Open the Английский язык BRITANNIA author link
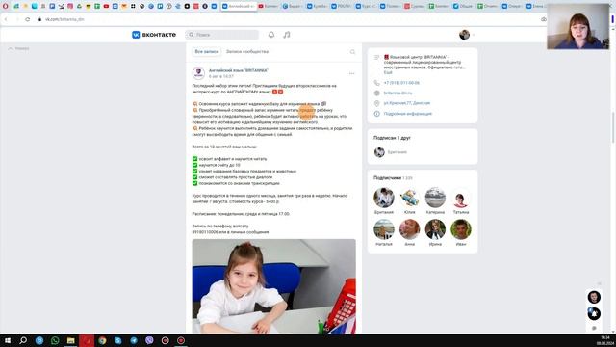This screenshot has height=347, width=616. [x=239, y=70]
